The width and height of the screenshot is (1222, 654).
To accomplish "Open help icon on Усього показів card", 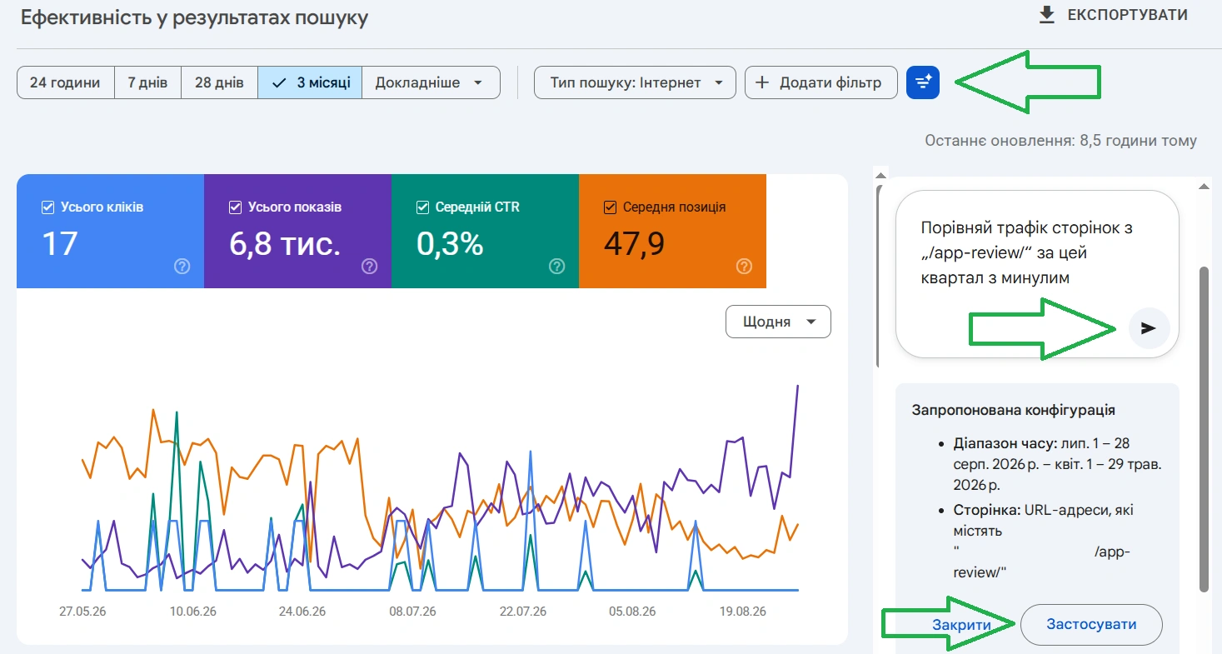I will coord(370,267).
